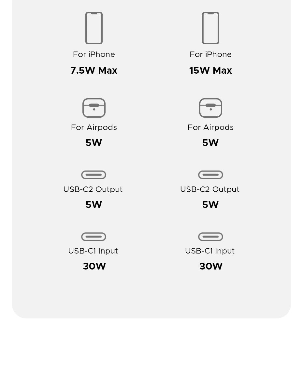The width and height of the screenshot is (303, 366).
Task: Click the right column USB-C1 Input port icon
Action: point(210,237)
